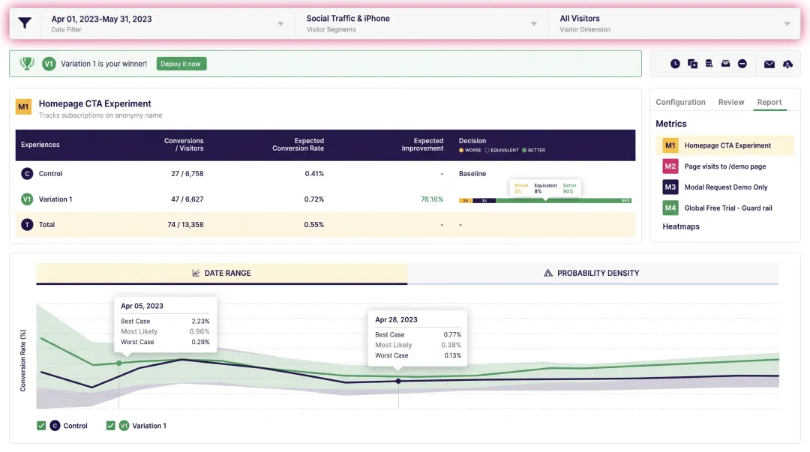The height and width of the screenshot is (452, 810).
Task: Click the 47 / 6,627 conversions cell
Action: (187, 199)
